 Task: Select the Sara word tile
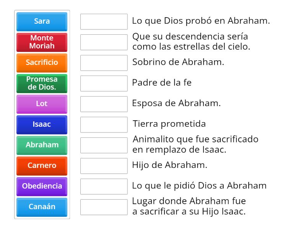point(42,22)
